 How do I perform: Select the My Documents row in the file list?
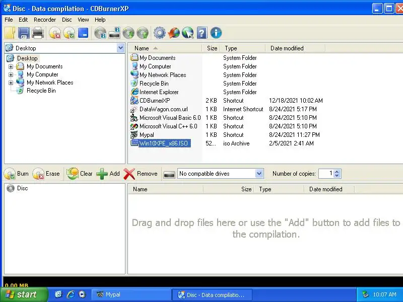click(x=157, y=58)
